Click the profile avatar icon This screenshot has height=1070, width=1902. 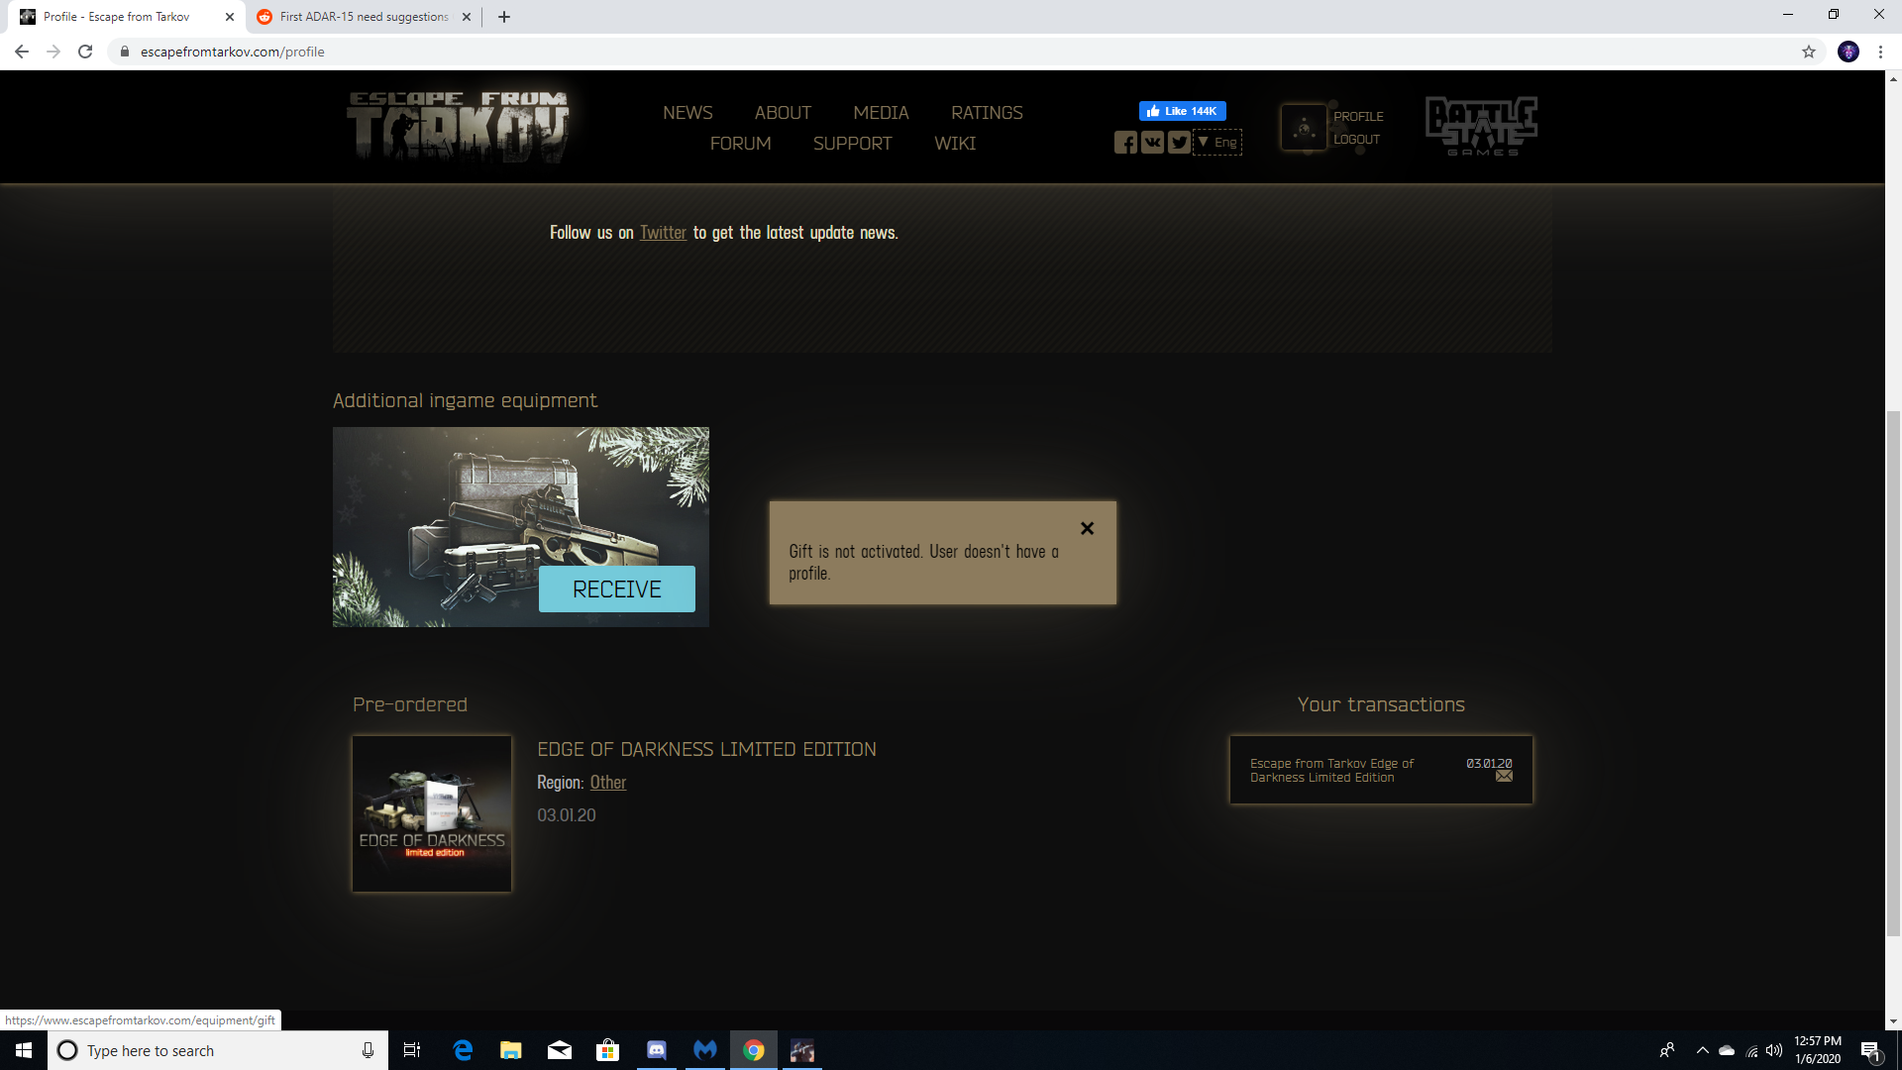click(x=1304, y=128)
